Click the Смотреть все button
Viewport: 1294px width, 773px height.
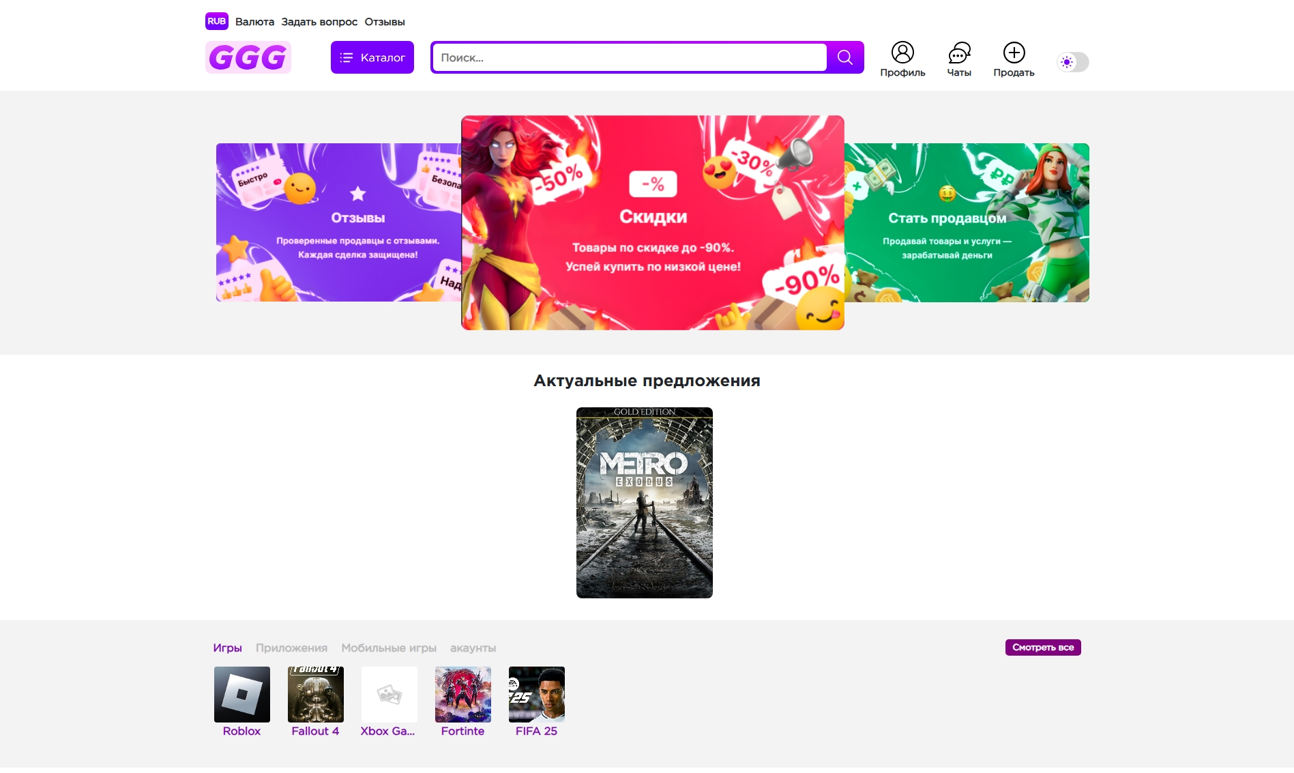pos(1042,647)
